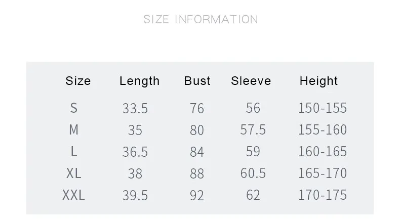Click the Bust column header
400x222 pixels.
click(197, 81)
